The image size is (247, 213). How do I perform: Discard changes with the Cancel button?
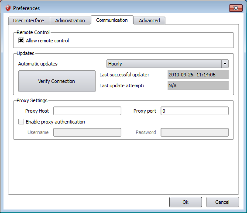tap(223, 202)
